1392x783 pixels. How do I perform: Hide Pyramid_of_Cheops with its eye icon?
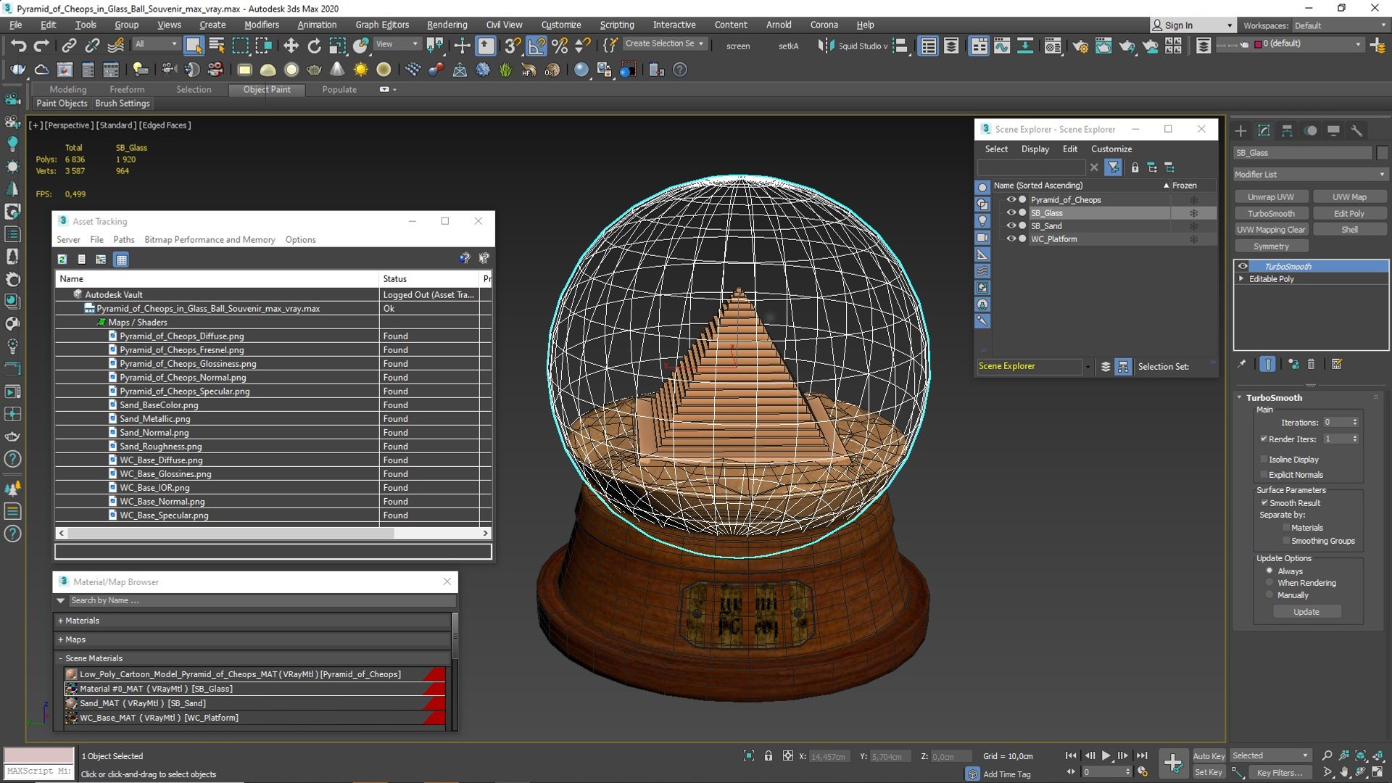(x=1011, y=199)
